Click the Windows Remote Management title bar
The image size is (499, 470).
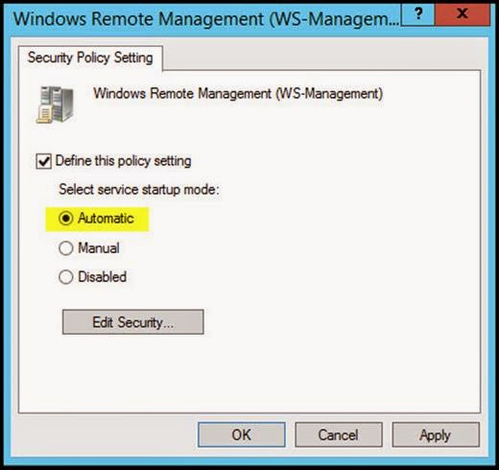click(206, 18)
